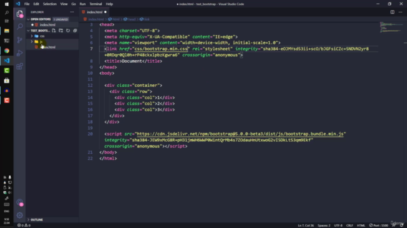407x228 pixels.
Task: Collapse the TEST_BOOTS project section
Action: pyautogui.click(x=28, y=30)
